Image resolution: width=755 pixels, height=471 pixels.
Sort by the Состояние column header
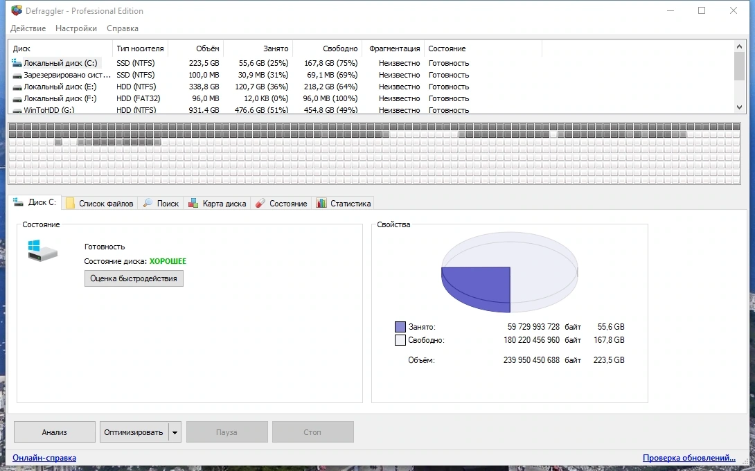click(483, 48)
